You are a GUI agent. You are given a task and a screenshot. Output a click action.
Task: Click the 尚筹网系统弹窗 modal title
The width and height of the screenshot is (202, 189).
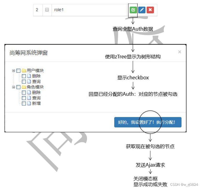point(29,53)
